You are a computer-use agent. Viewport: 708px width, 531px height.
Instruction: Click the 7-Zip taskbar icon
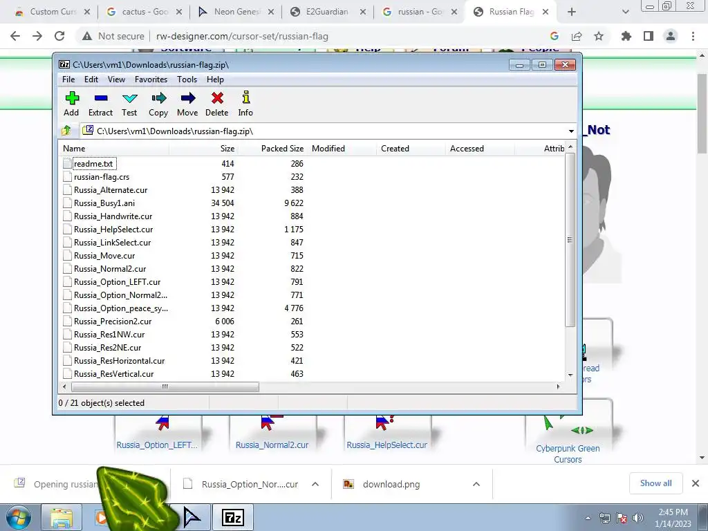233,517
